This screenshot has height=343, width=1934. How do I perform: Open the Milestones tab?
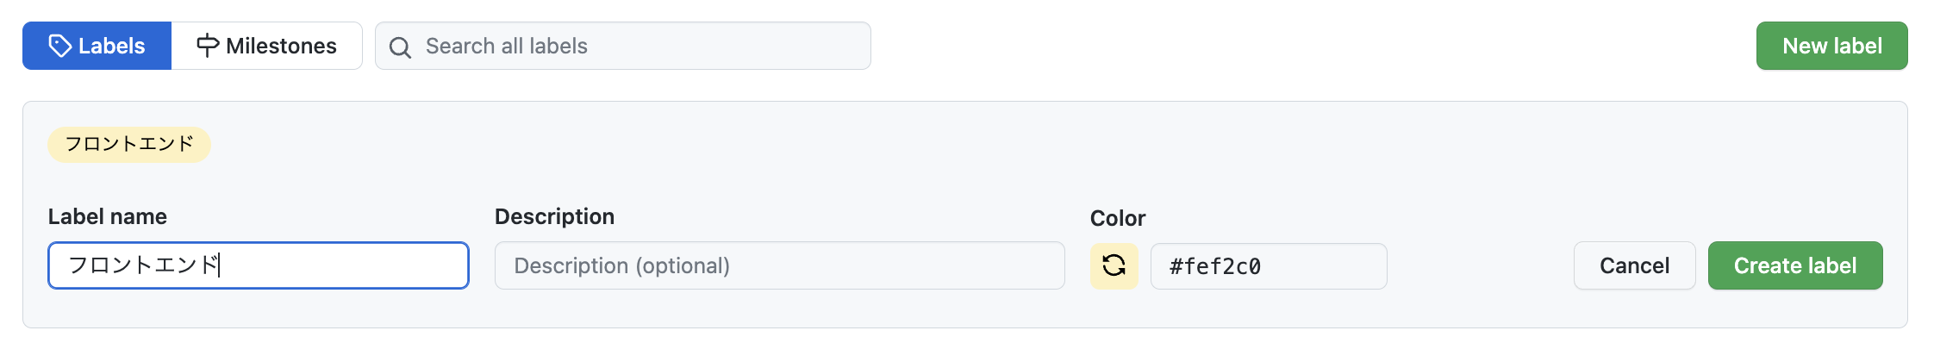click(x=267, y=46)
